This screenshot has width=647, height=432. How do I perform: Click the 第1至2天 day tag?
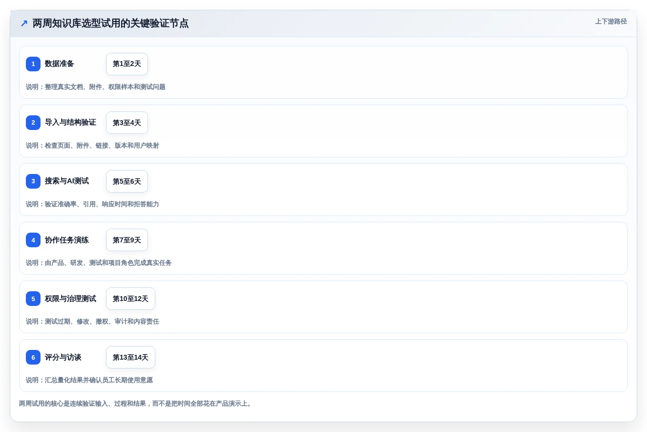127,64
